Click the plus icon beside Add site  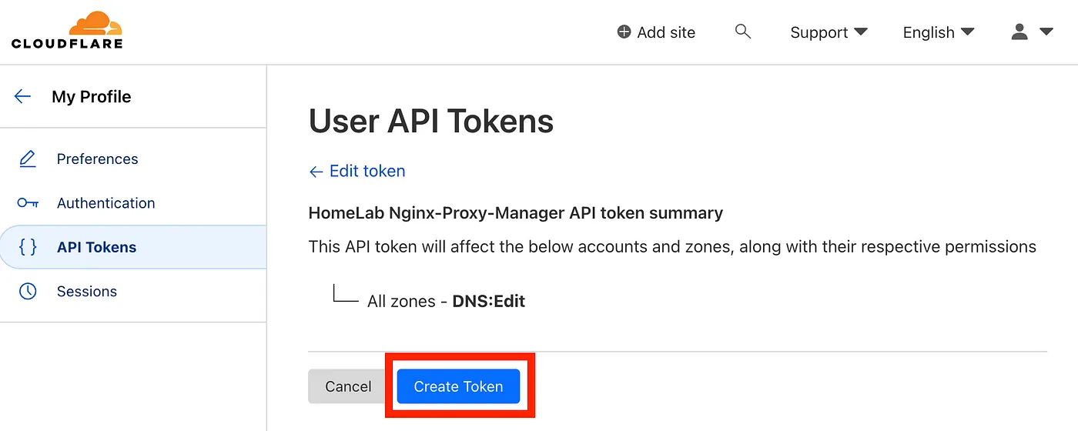(624, 32)
